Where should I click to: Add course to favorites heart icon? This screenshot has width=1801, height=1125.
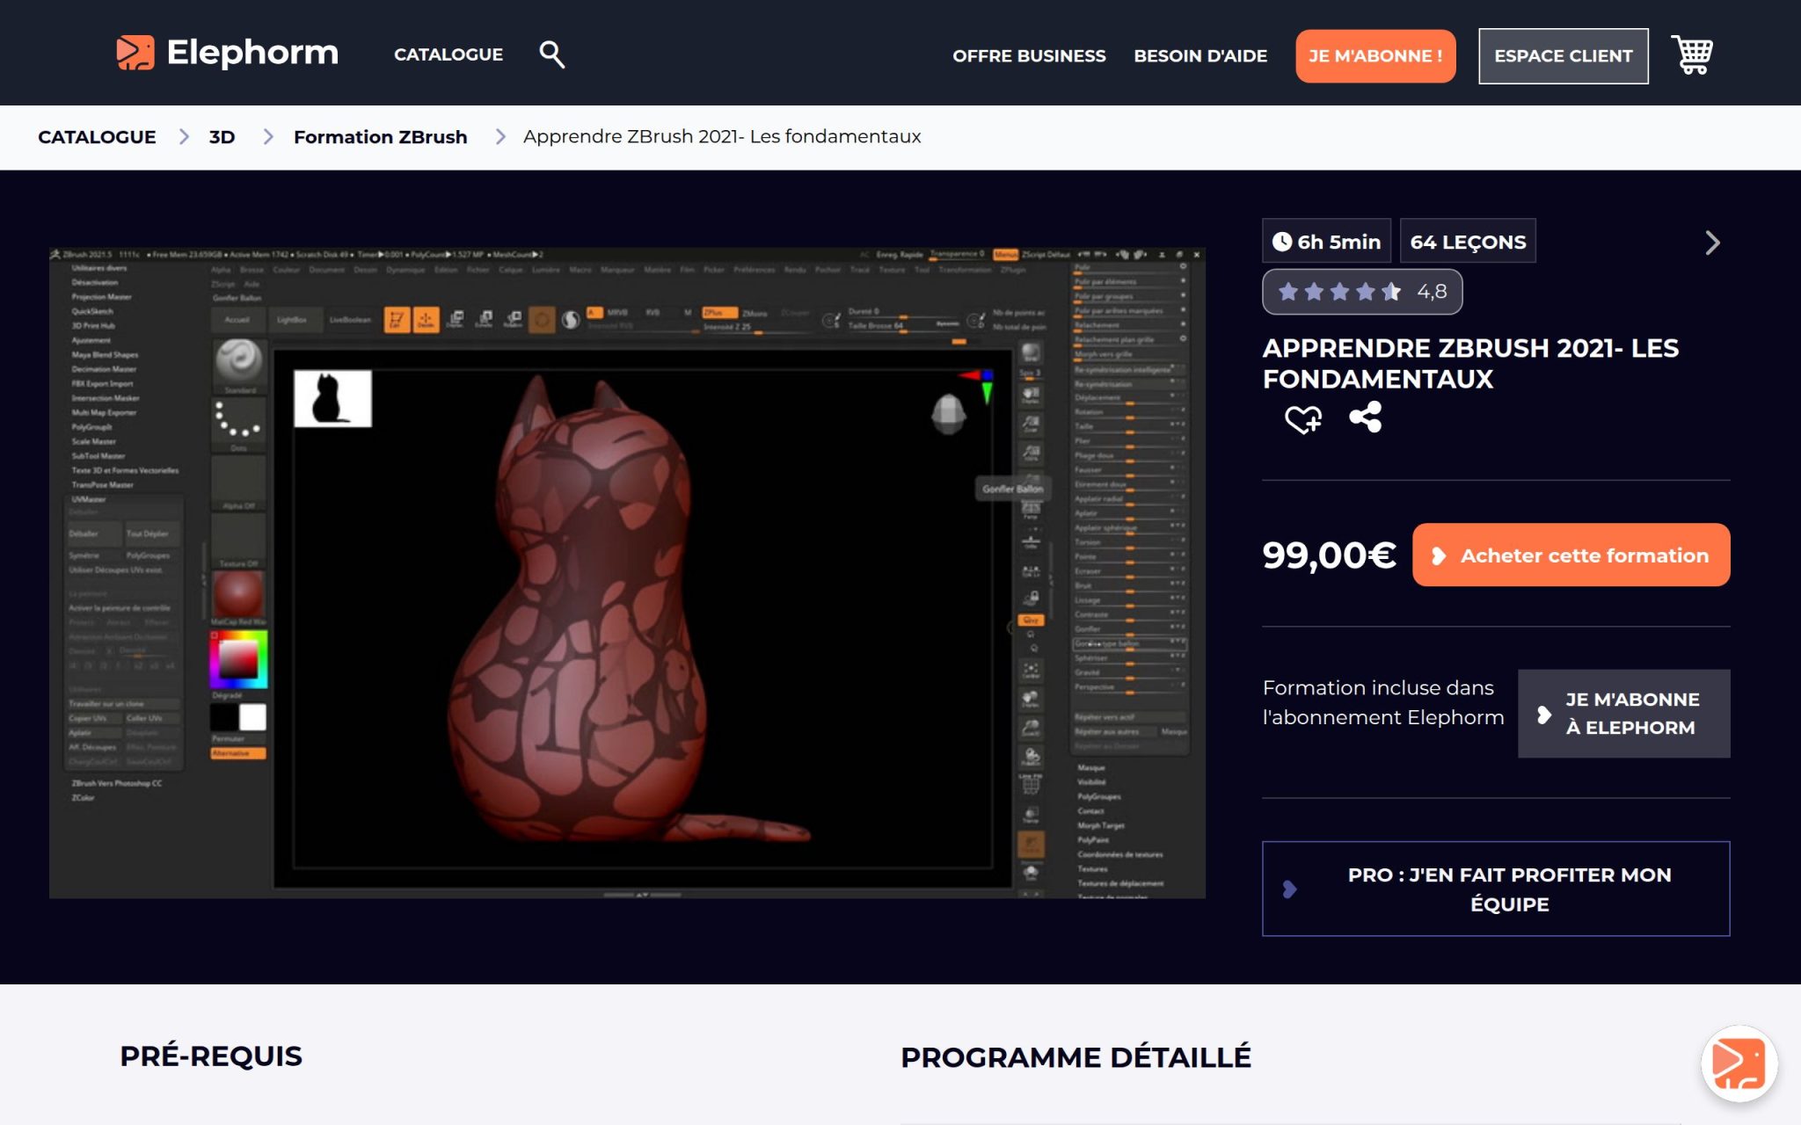pyautogui.click(x=1302, y=419)
